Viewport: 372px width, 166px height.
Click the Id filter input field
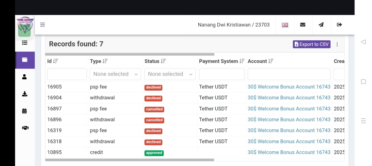point(67,74)
